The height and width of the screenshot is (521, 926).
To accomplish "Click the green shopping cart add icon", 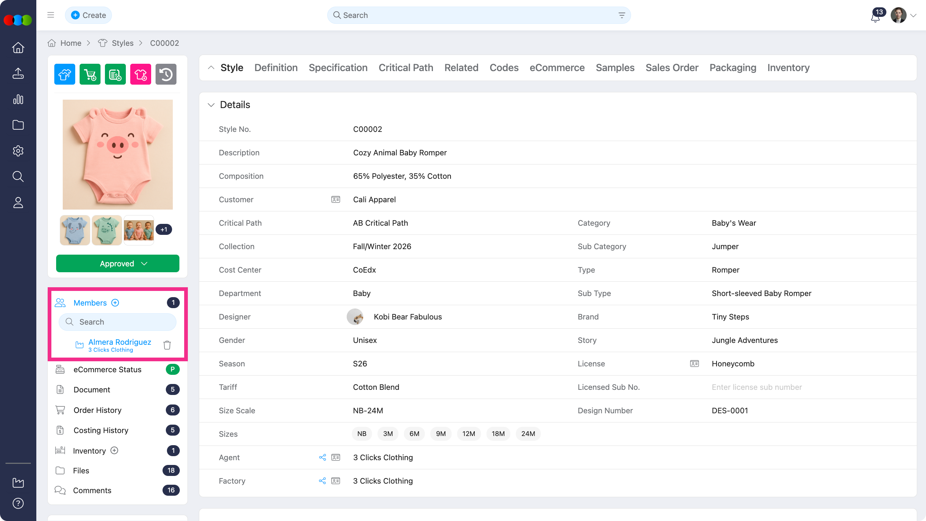I will pos(90,74).
